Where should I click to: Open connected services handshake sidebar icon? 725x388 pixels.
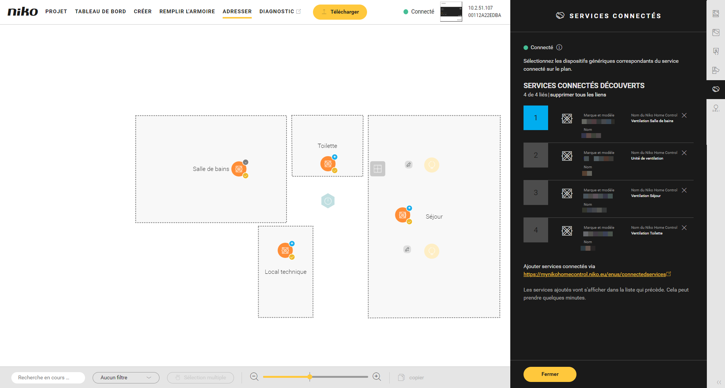tap(716, 89)
